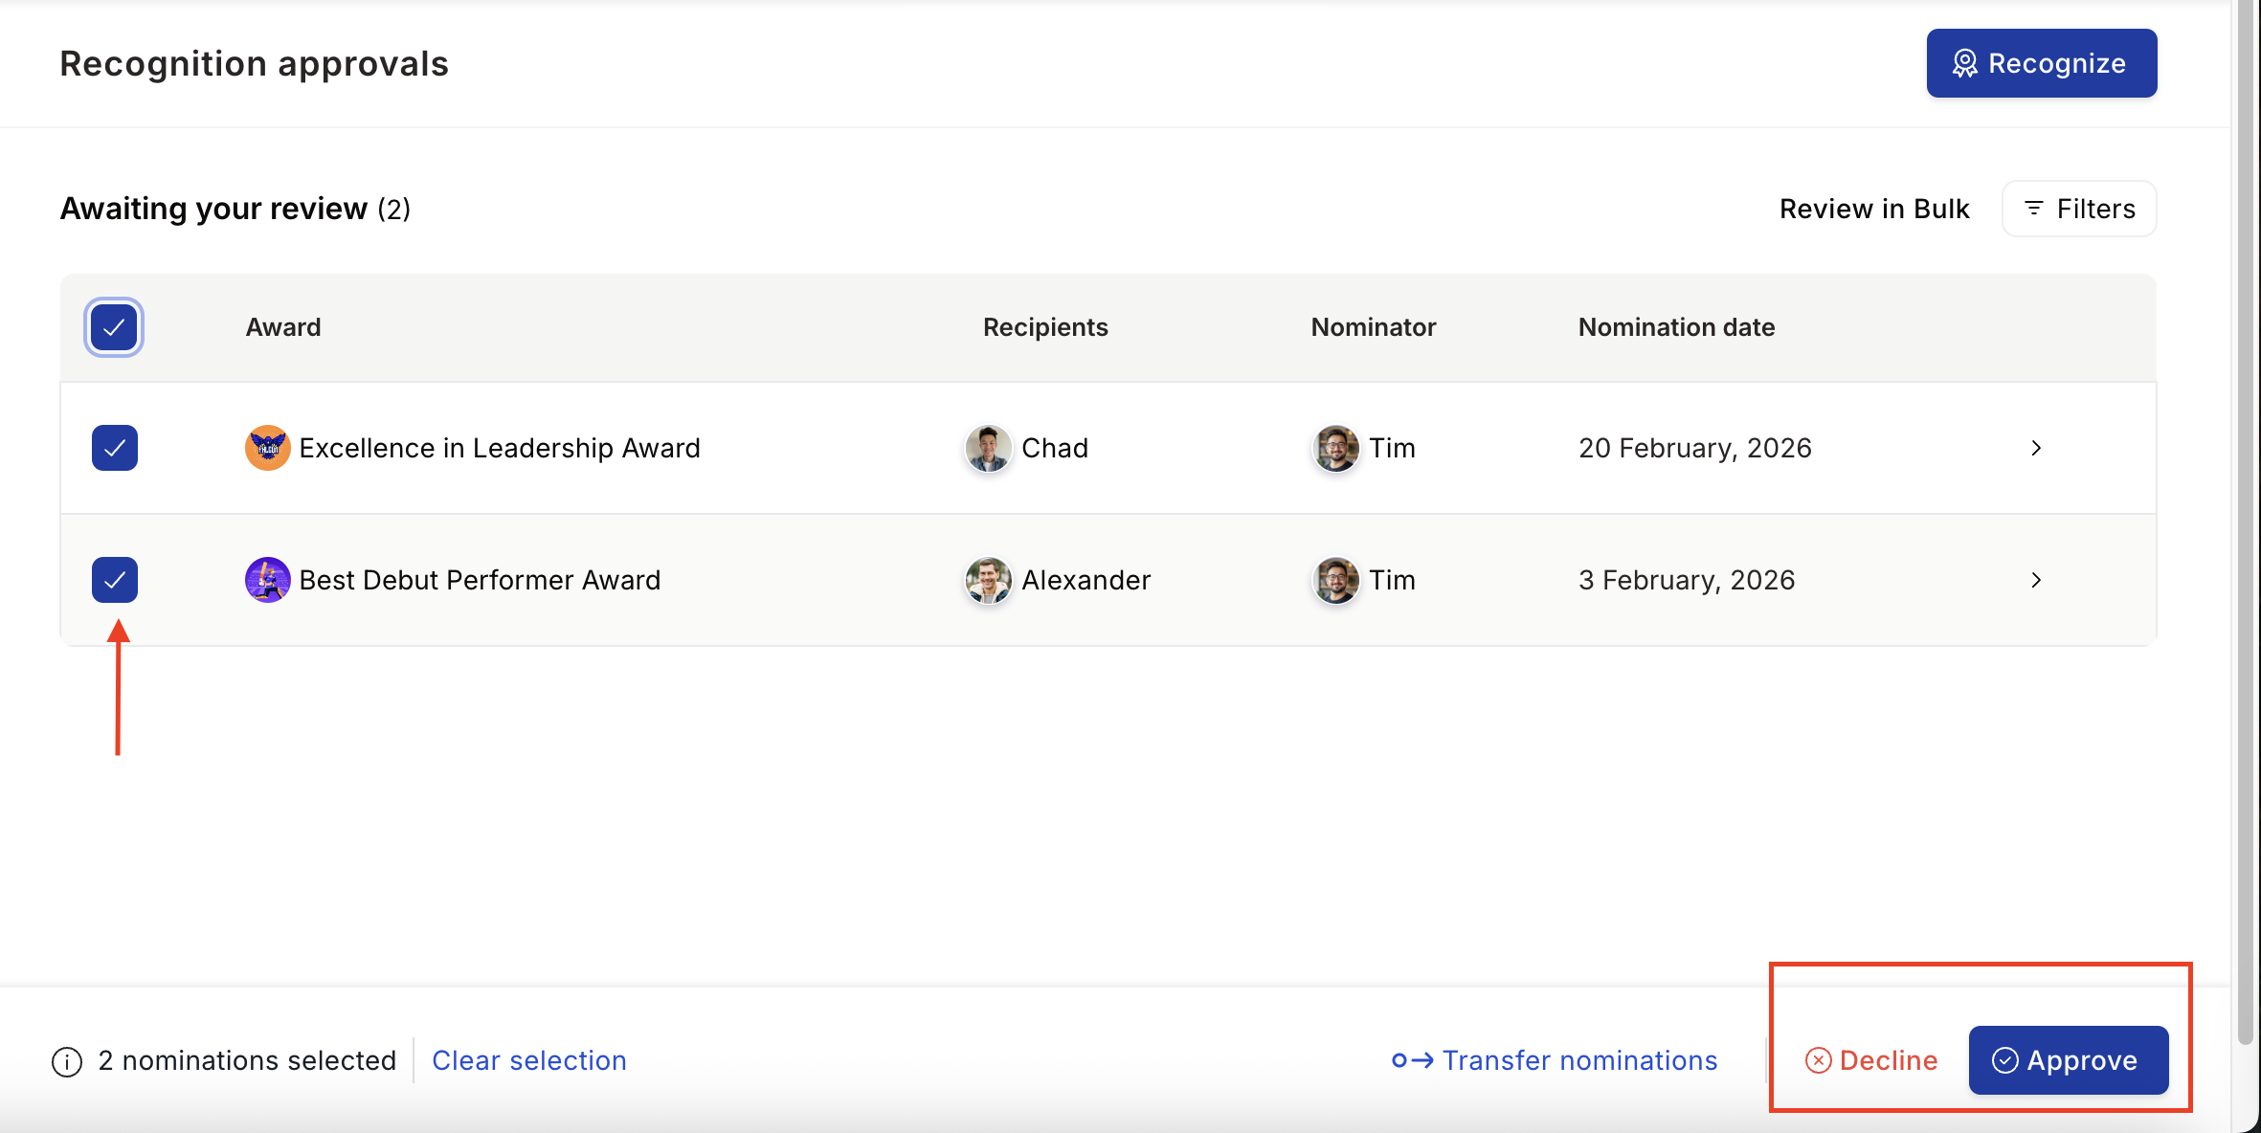Click recipient name Chad

(1055, 448)
